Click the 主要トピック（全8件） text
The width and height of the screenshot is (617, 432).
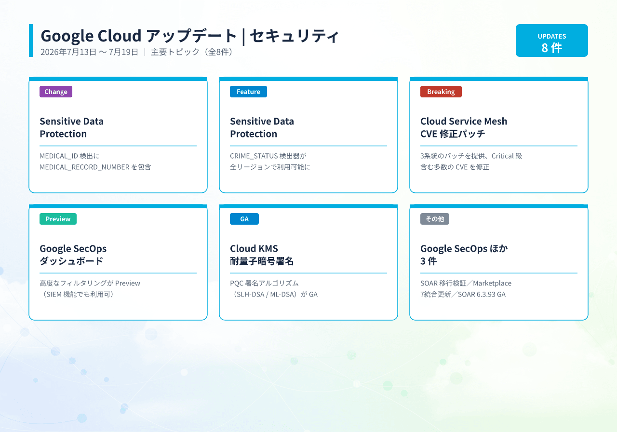coord(193,52)
